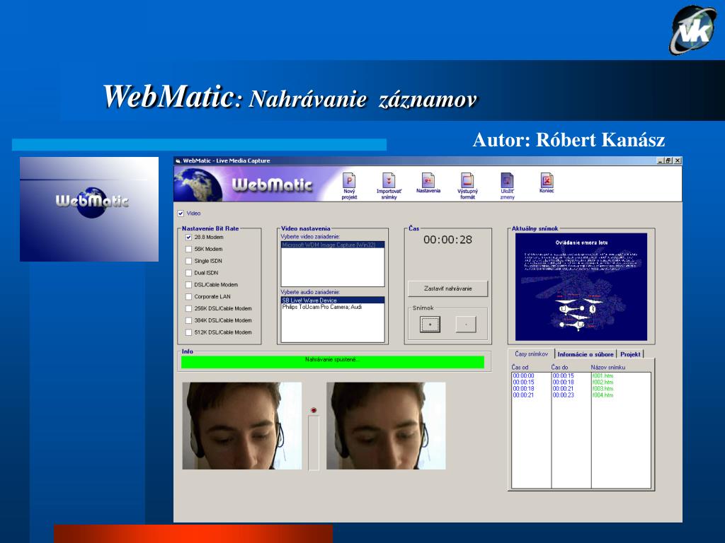Enable 384K DSL/Cable Modem

click(188, 320)
